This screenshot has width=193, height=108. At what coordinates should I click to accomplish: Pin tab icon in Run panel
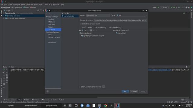click(4, 87)
